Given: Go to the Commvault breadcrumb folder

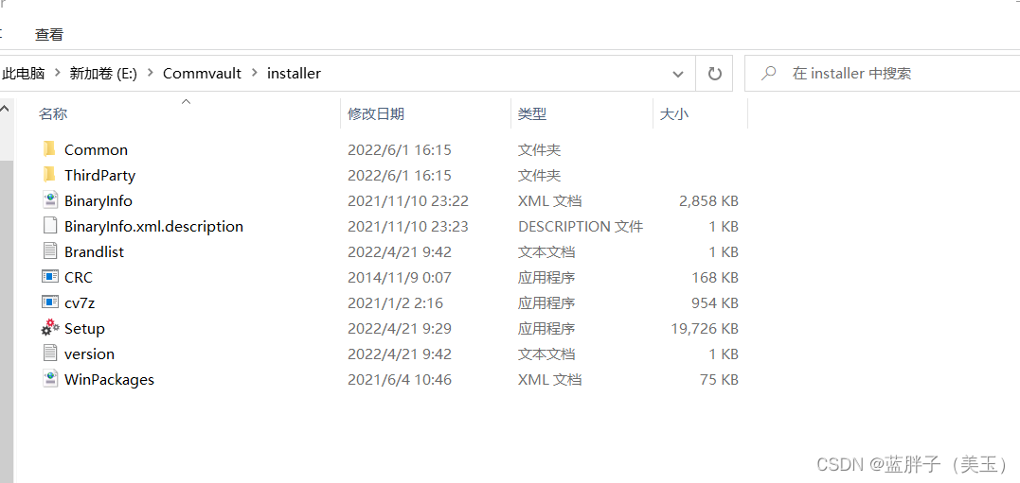Looking at the screenshot, I should pyautogui.click(x=202, y=74).
